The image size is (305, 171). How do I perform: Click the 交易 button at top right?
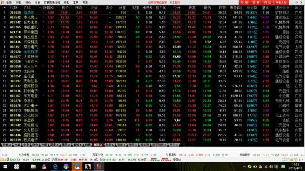pos(256,2)
